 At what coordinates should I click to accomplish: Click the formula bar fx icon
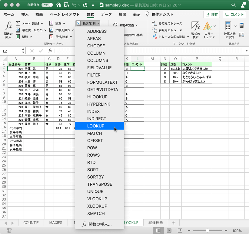50,51
